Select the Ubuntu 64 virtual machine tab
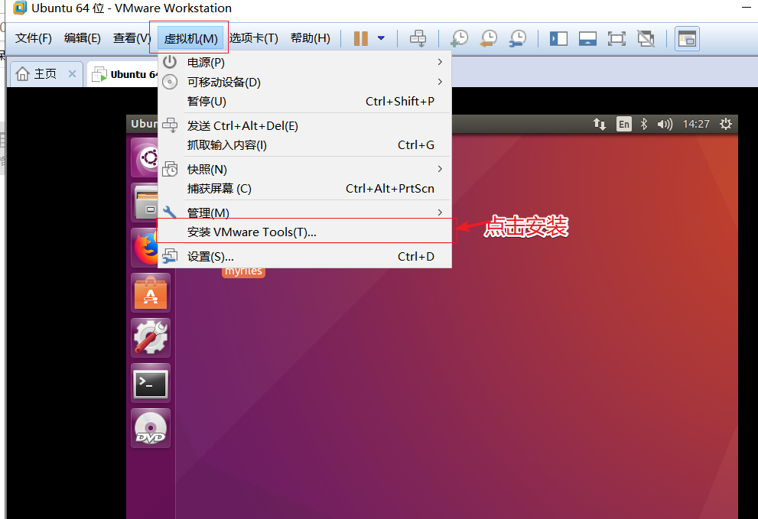Screen dimensions: 758x519 coord(125,74)
